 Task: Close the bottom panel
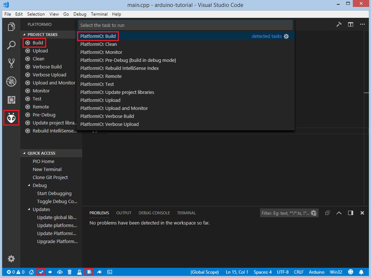[362, 213]
